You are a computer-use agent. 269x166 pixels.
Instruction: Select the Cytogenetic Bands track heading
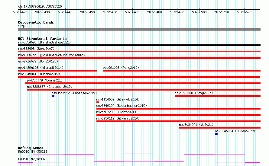click(x=36, y=22)
